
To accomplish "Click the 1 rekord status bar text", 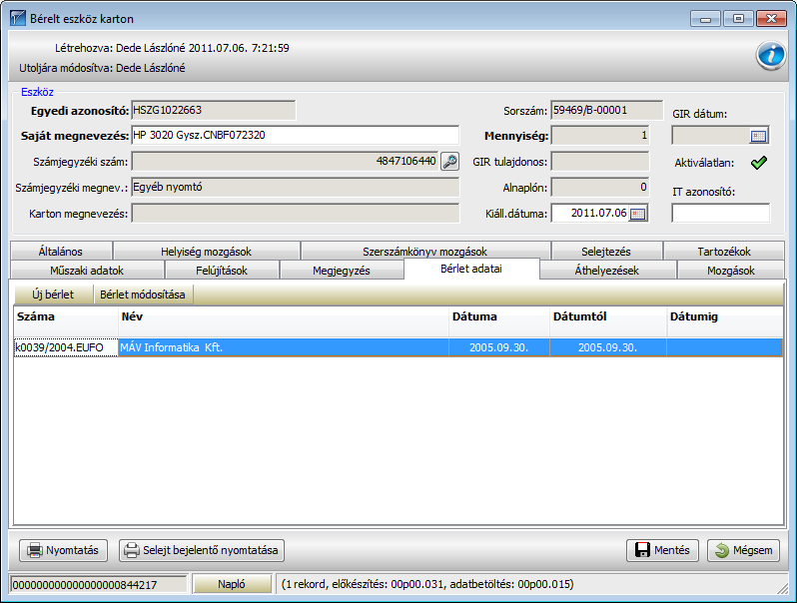I will point(427,584).
